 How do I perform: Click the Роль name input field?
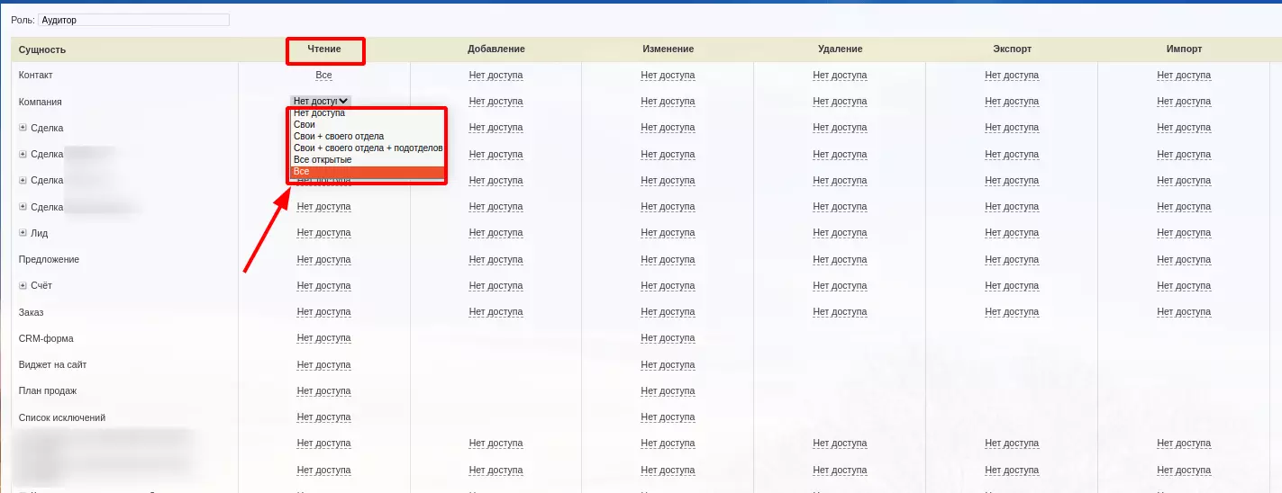click(133, 20)
